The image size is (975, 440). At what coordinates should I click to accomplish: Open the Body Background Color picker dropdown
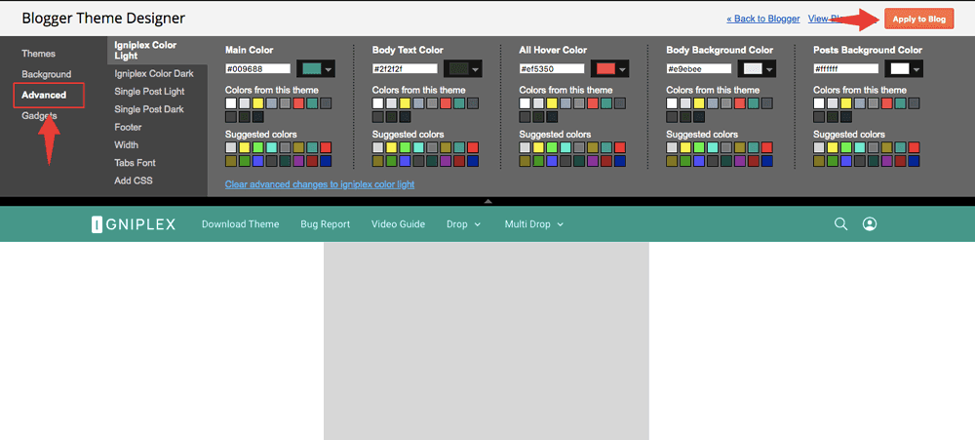[758, 68]
